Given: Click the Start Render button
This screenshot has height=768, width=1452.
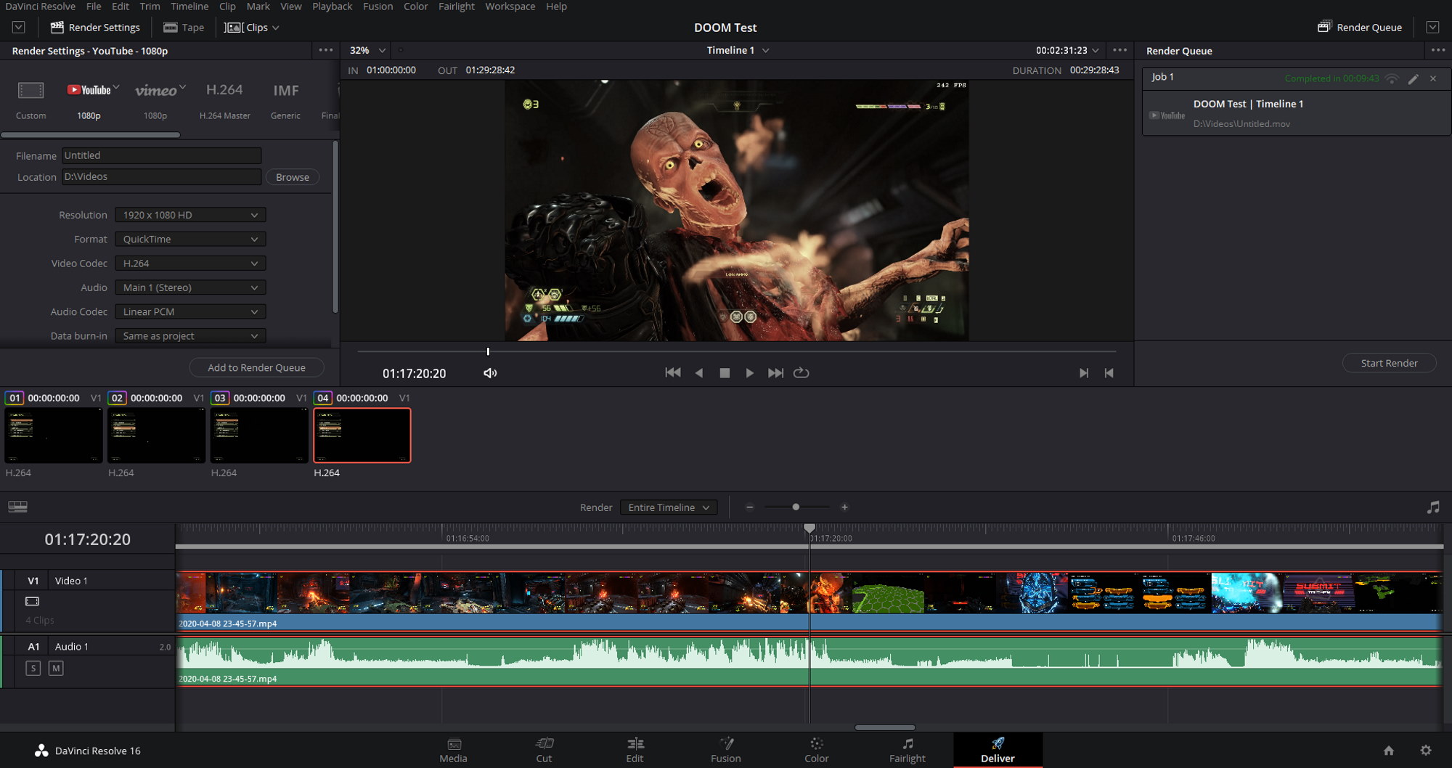Looking at the screenshot, I should [1389, 363].
